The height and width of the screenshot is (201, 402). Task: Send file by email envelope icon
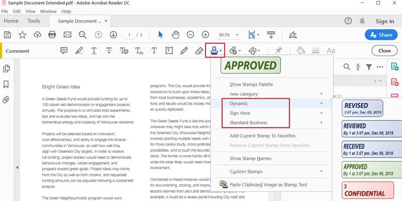tap(67, 35)
